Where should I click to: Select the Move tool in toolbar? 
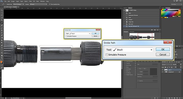click(x=2, y=10)
